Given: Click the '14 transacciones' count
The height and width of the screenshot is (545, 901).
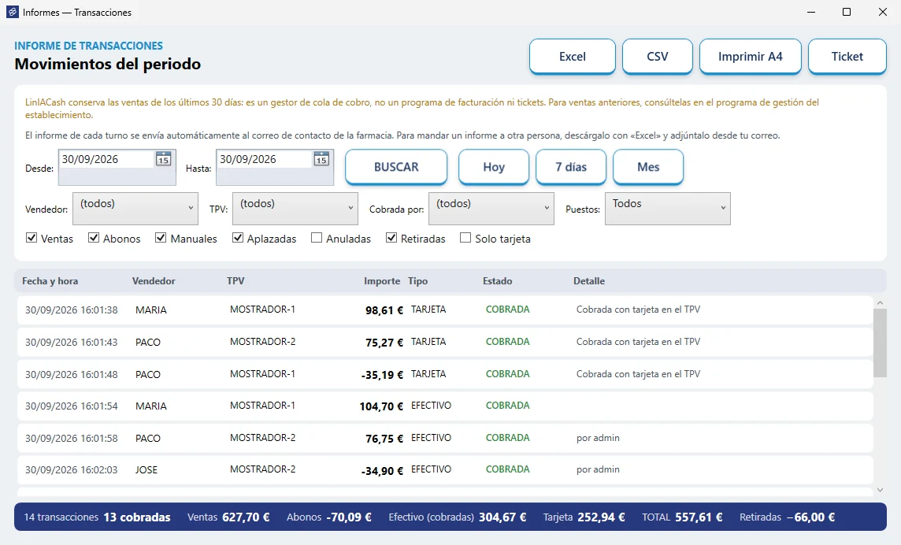Looking at the screenshot, I should pyautogui.click(x=61, y=517).
